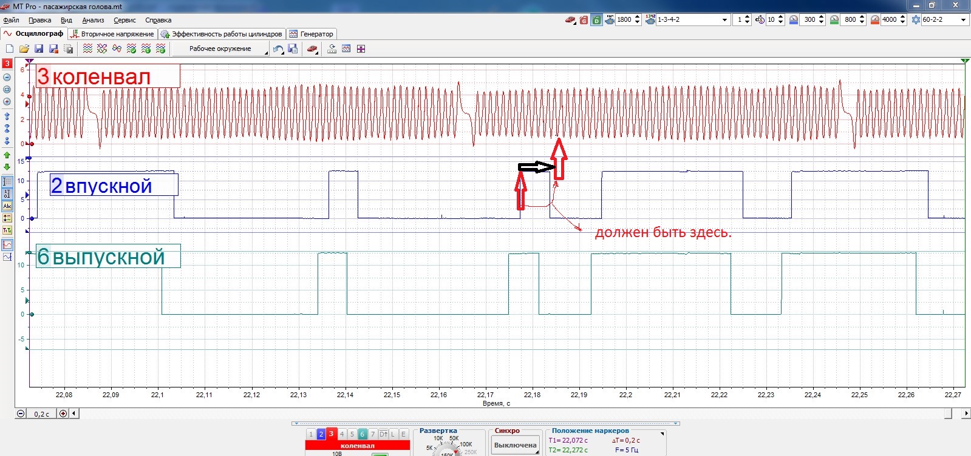Click the ruler refresh toolbar icon
The height and width of the screenshot is (456, 971).
point(332,49)
